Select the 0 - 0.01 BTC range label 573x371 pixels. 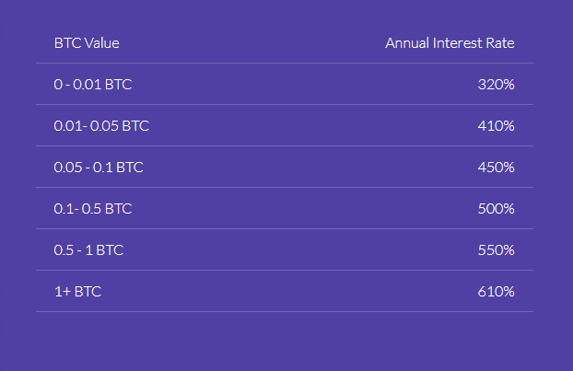[93, 84]
